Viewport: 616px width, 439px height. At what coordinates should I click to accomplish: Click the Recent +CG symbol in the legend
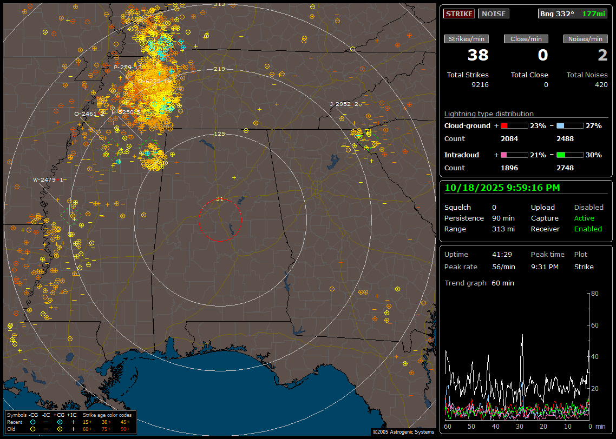[60, 422]
